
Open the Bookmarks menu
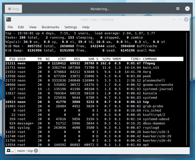tap(51, 27)
